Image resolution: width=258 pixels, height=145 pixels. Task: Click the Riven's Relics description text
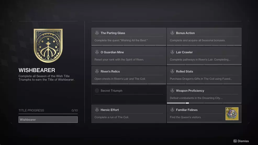tap(120, 79)
